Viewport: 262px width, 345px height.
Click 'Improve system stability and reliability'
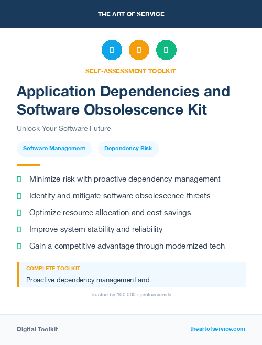coord(96,229)
